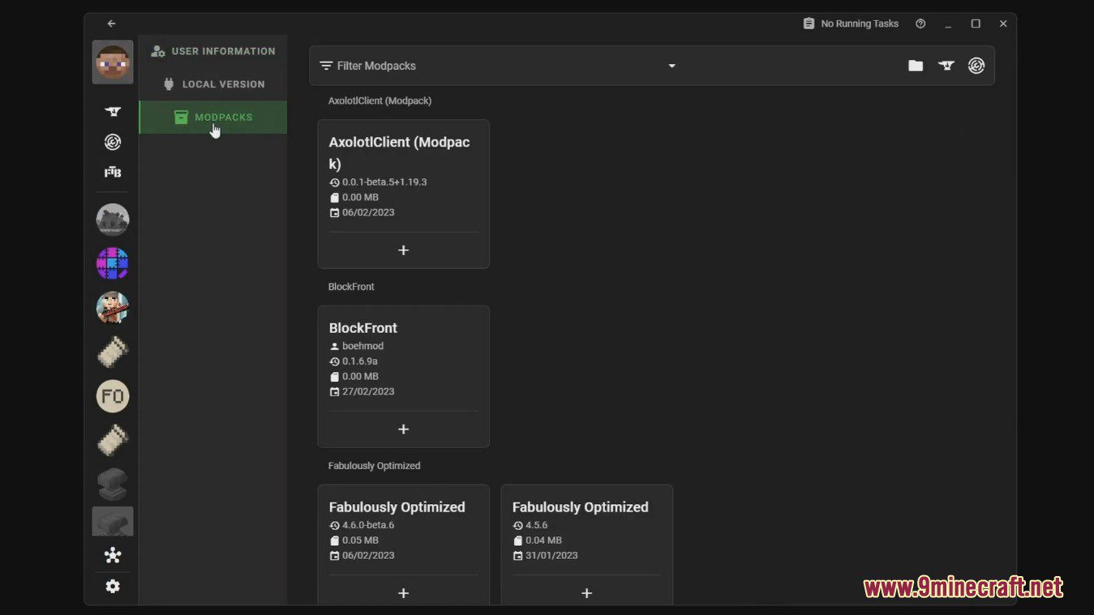Select the highlighted anvil instance at bottom
The height and width of the screenshot is (615, 1094).
(x=113, y=522)
